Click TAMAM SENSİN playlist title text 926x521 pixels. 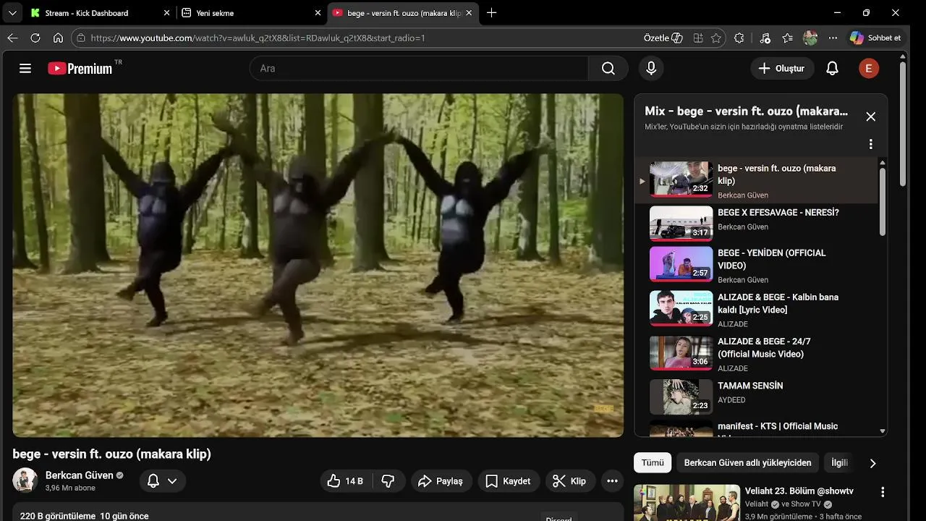(750, 386)
